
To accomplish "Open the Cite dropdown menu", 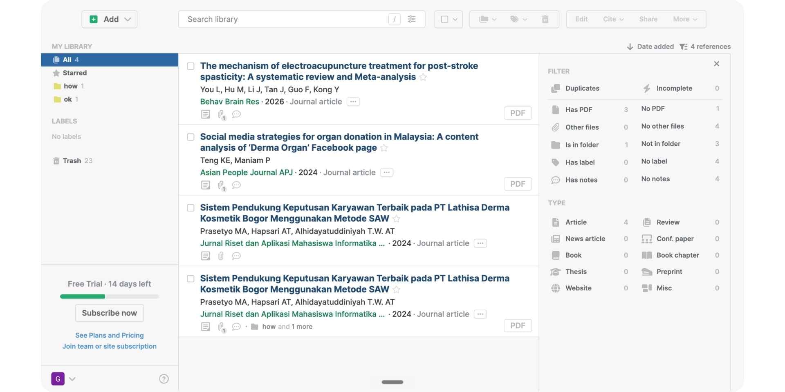I will tap(613, 19).
